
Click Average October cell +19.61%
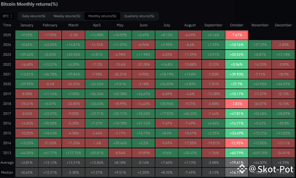point(236,163)
